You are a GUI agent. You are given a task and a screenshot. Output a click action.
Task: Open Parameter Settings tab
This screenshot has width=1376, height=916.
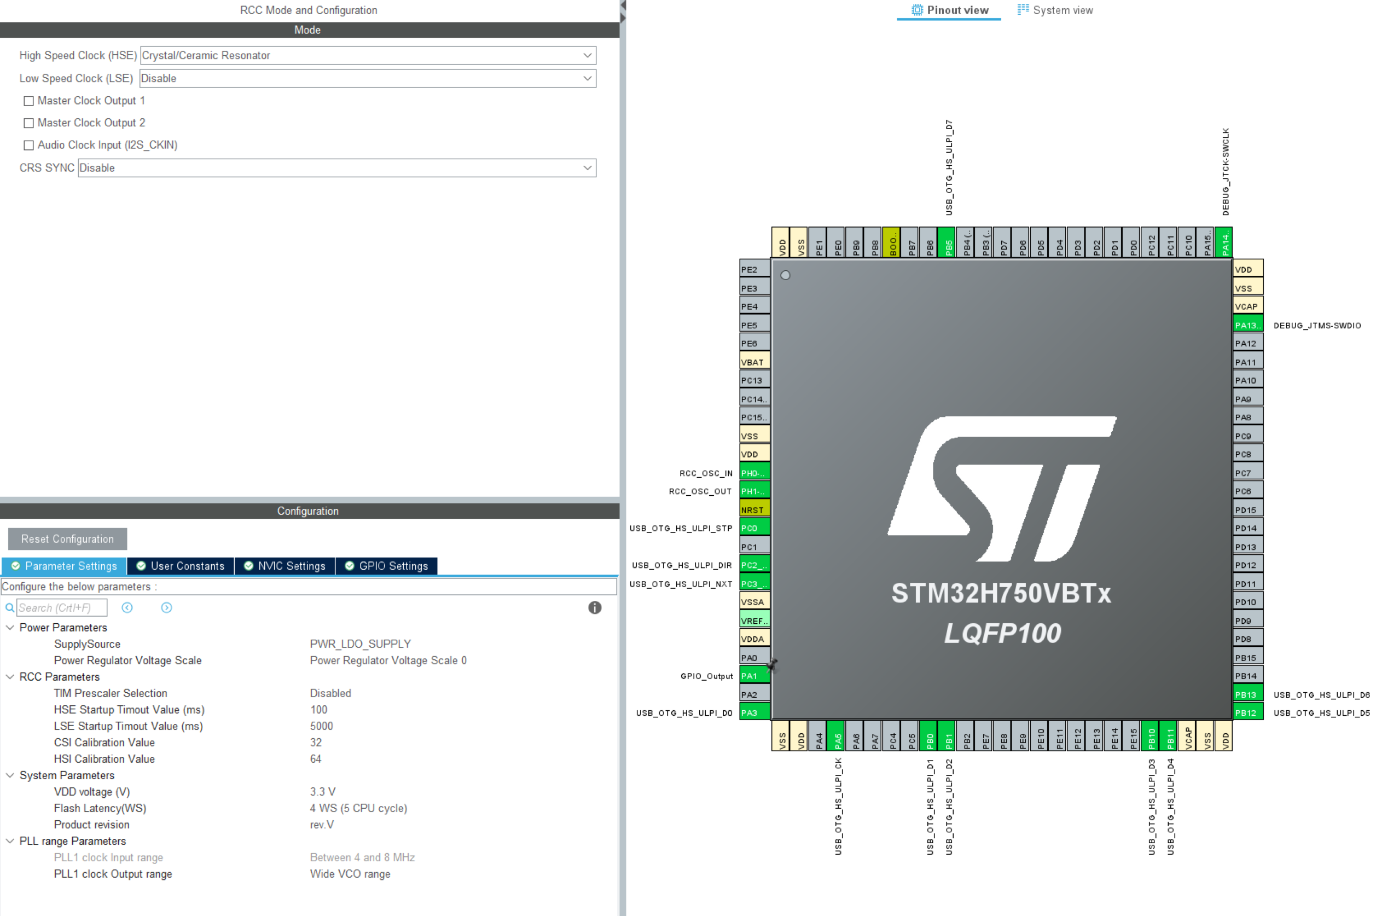pos(64,566)
